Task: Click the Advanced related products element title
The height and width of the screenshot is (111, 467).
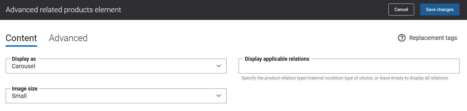Action: [x=63, y=10]
